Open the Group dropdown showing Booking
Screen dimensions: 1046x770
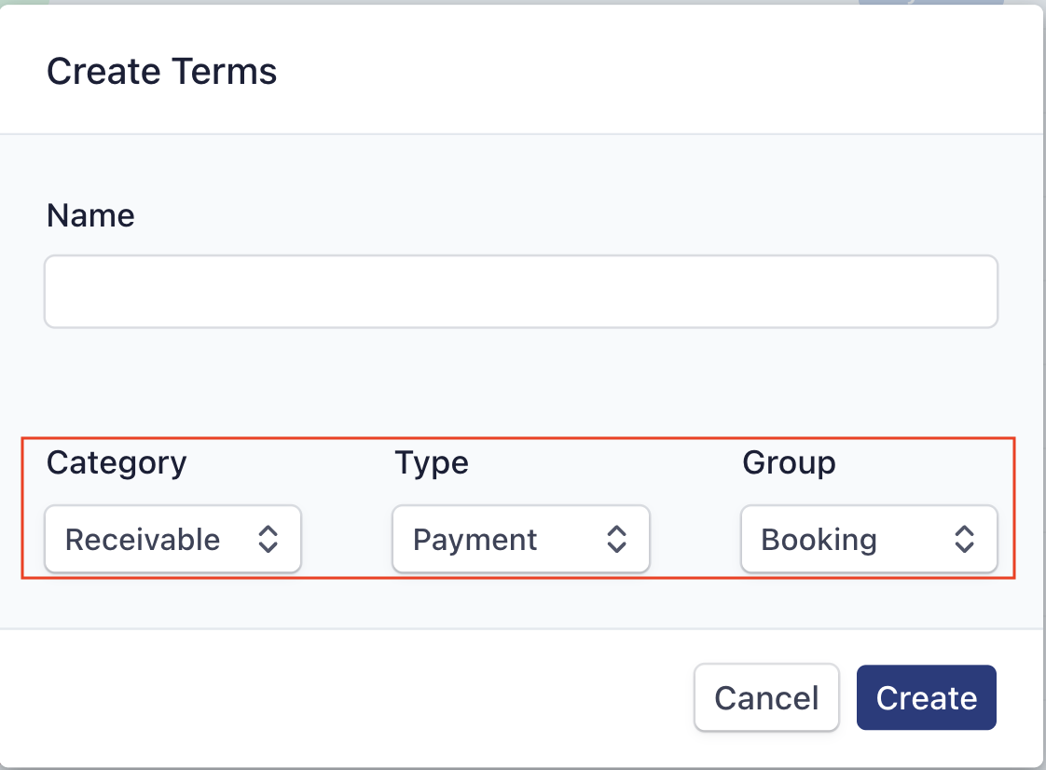point(868,539)
